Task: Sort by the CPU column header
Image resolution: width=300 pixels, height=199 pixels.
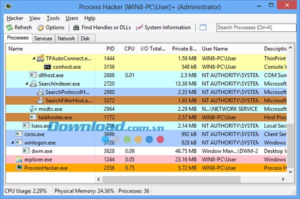Action: pyautogui.click(x=127, y=49)
